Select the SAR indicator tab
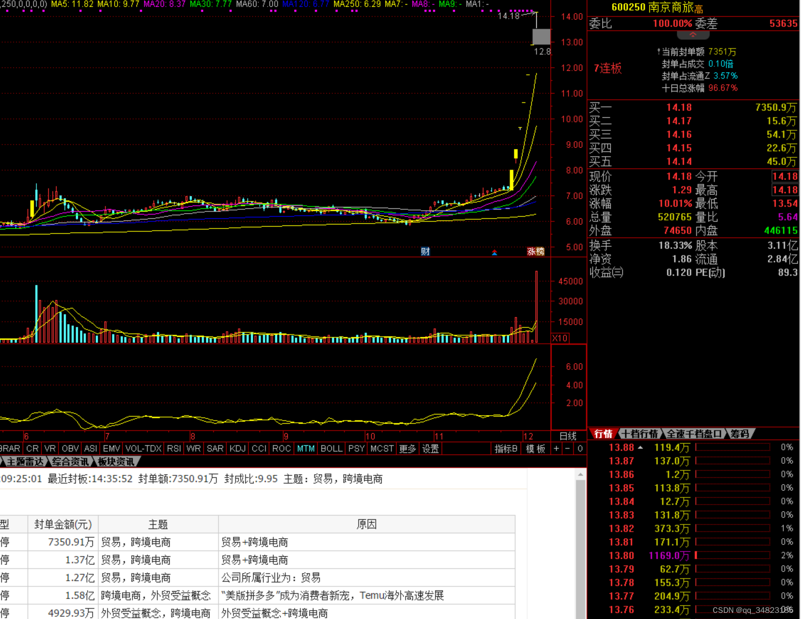 pyautogui.click(x=215, y=448)
